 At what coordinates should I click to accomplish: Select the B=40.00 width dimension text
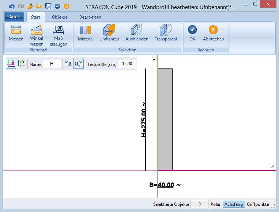tap(165, 185)
